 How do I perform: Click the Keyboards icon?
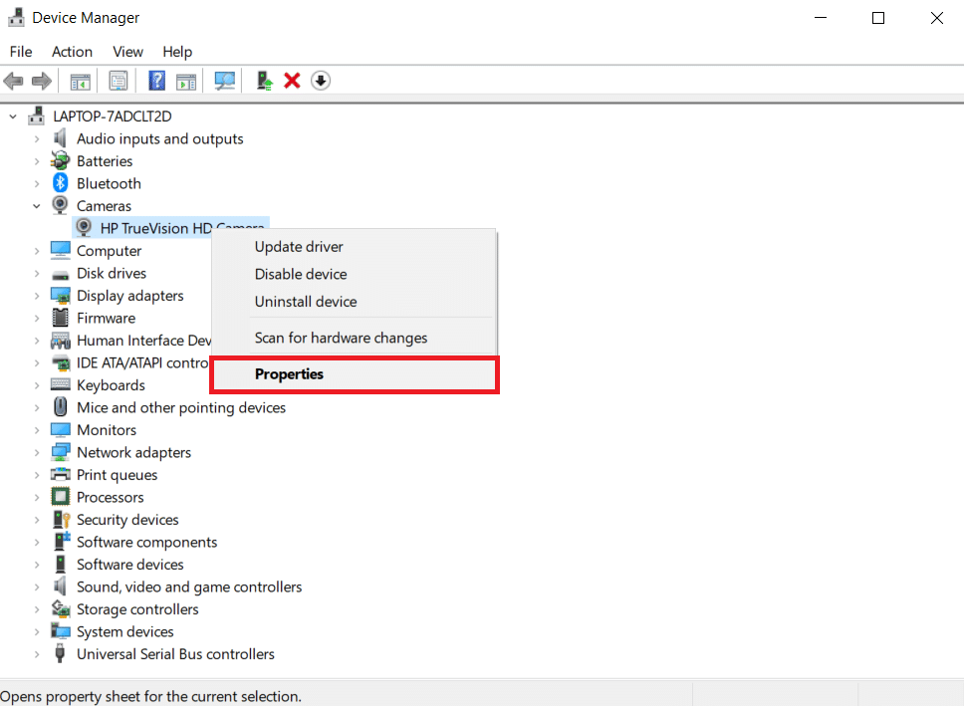coord(60,385)
